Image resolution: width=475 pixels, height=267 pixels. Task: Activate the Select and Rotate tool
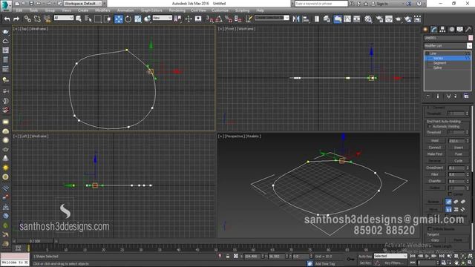pos(128,19)
